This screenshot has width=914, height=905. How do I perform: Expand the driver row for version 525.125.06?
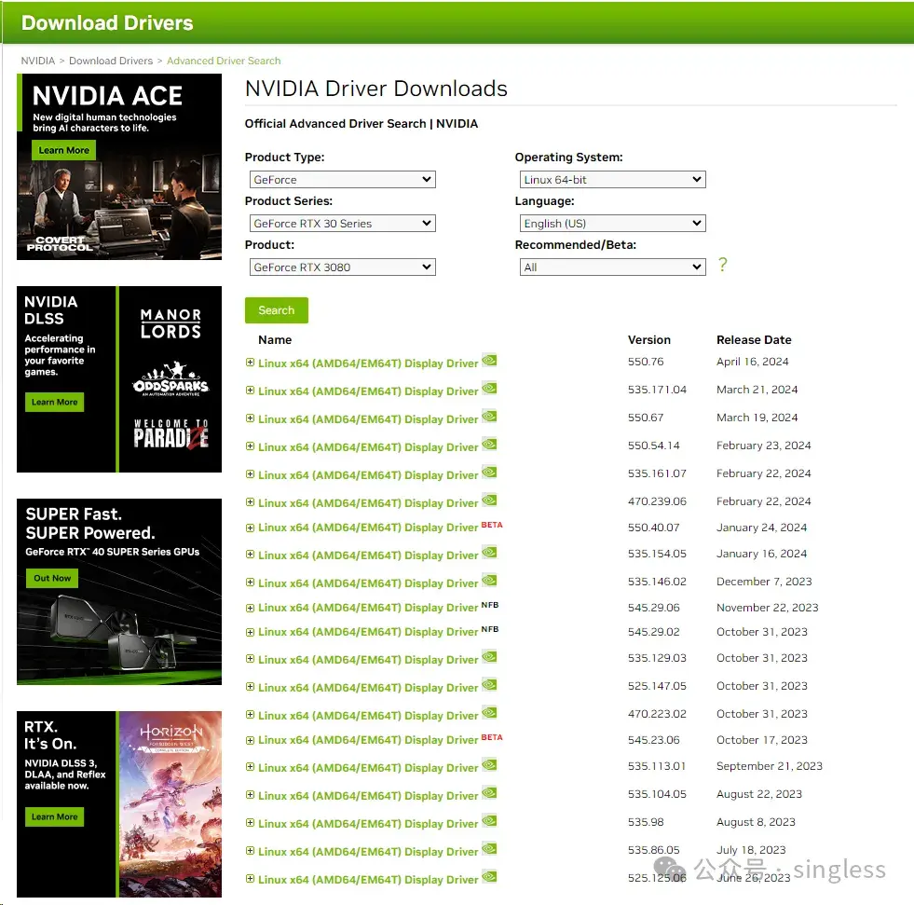(x=250, y=879)
